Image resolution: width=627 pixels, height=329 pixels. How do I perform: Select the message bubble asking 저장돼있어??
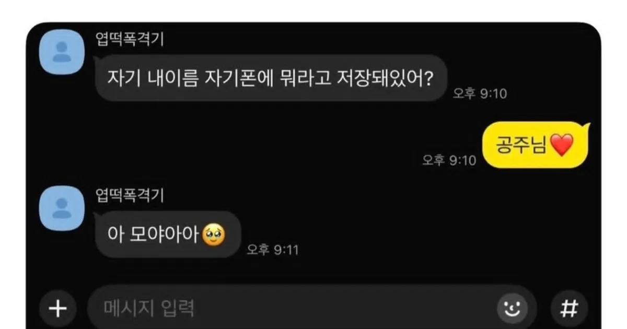pyautogui.click(x=271, y=78)
